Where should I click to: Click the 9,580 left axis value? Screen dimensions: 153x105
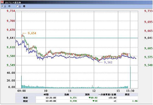point(11,56)
